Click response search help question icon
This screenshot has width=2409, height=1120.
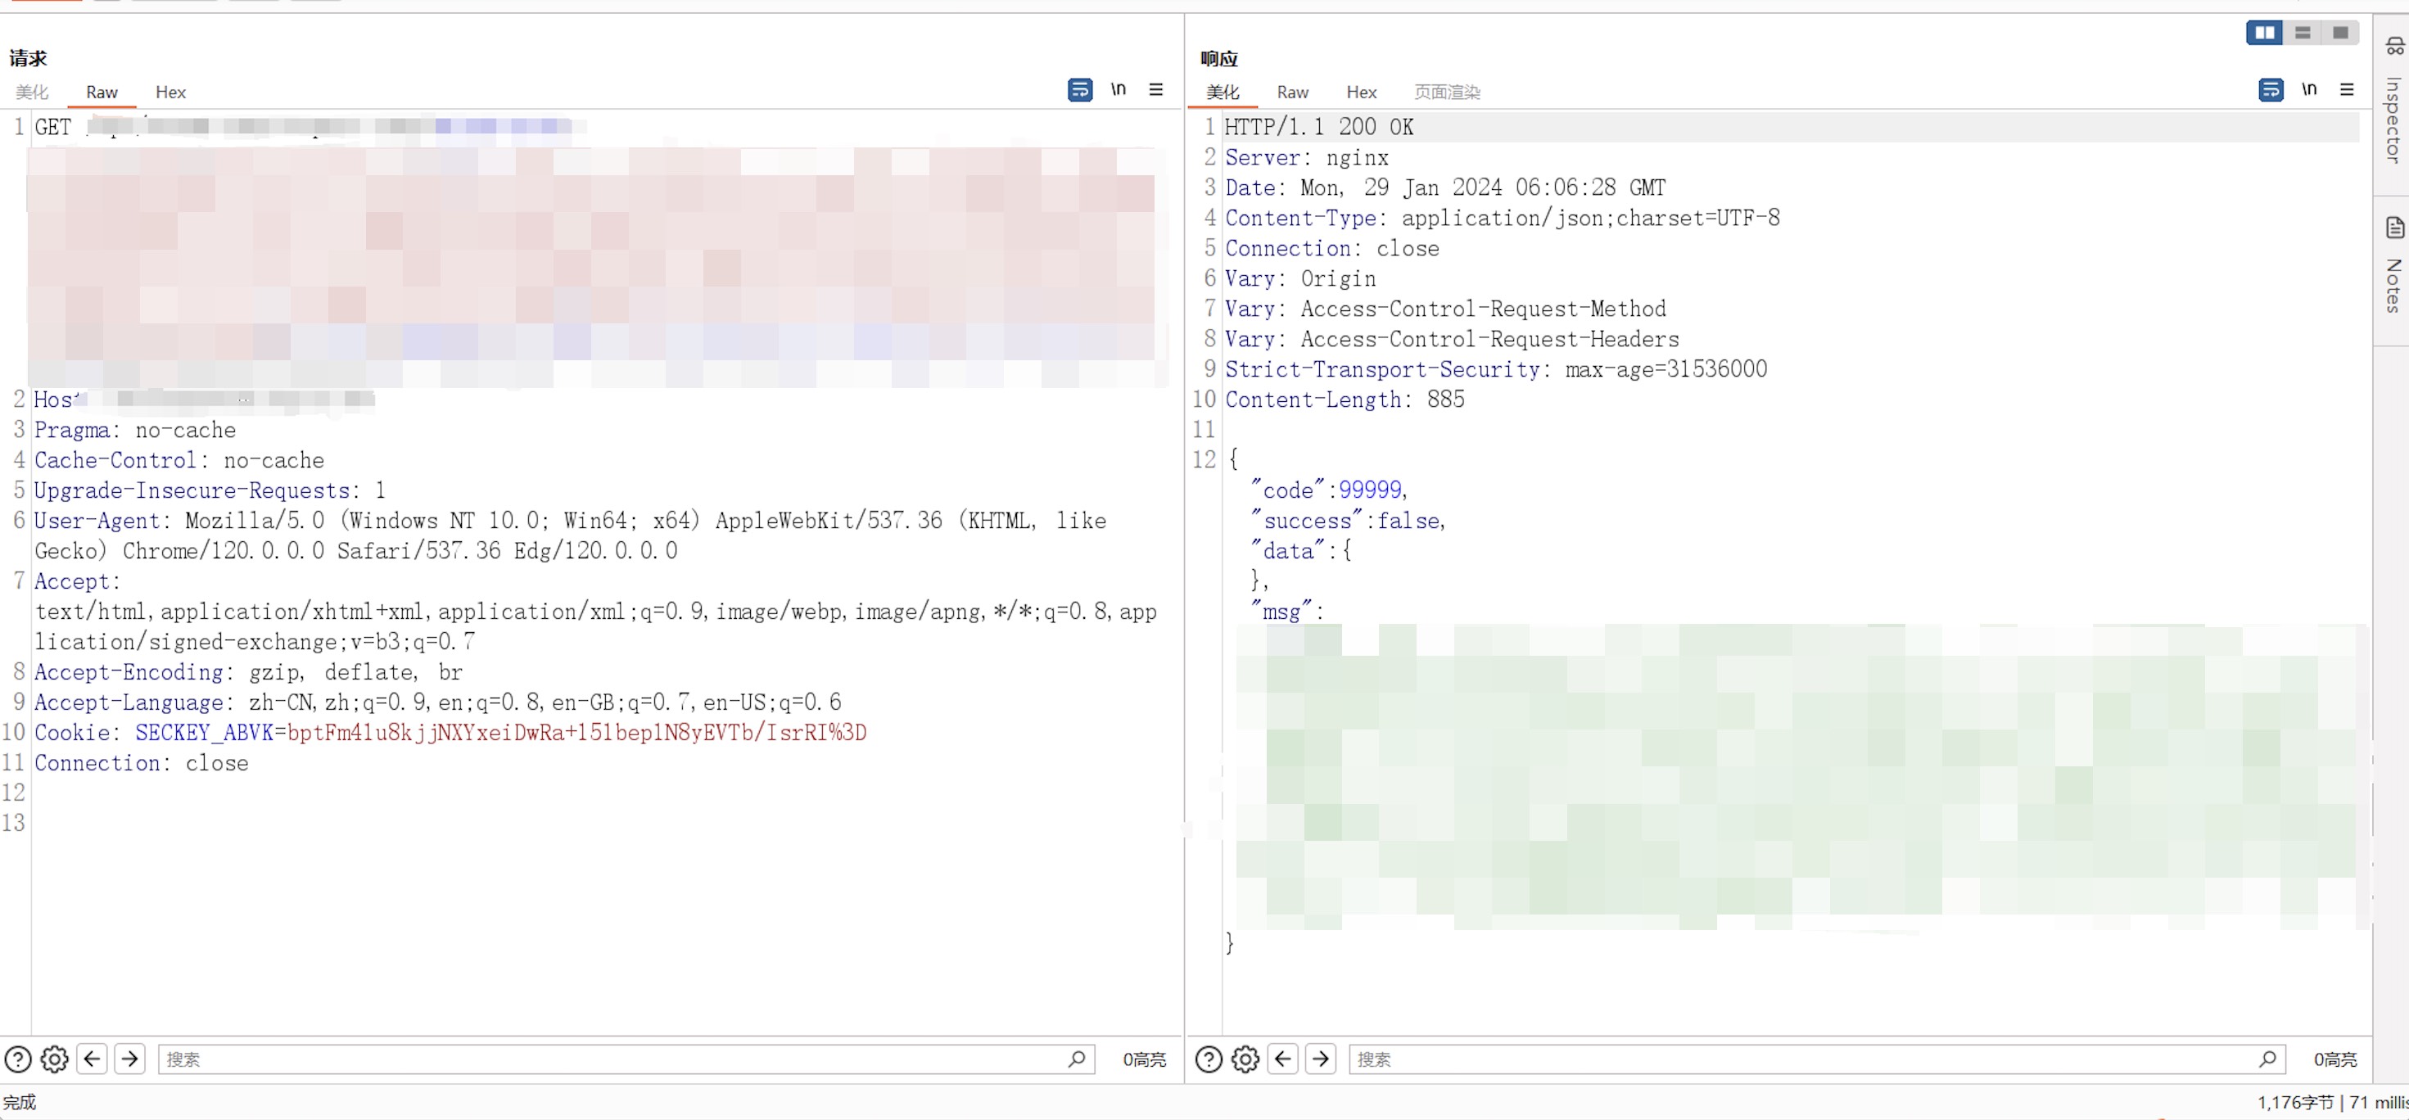pos(1209,1059)
